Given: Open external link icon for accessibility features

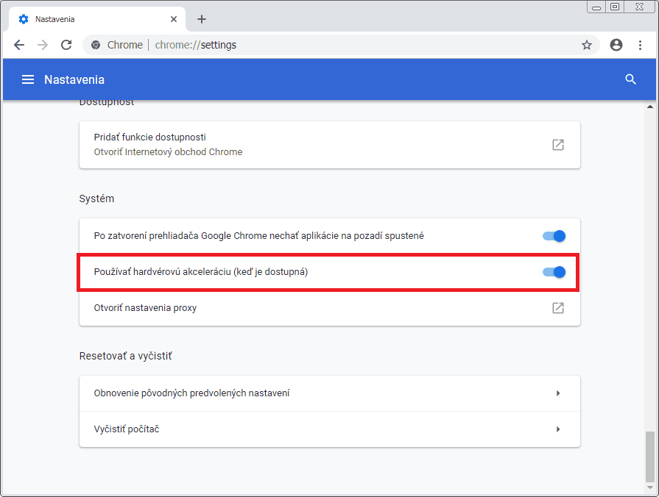Looking at the screenshot, I should click(x=557, y=145).
